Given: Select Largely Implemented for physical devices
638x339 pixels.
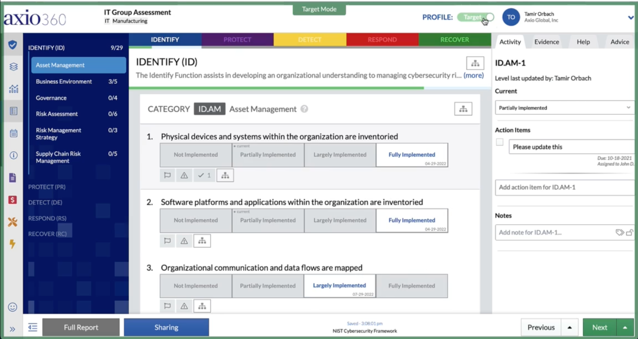Looking at the screenshot, I should click(x=340, y=155).
